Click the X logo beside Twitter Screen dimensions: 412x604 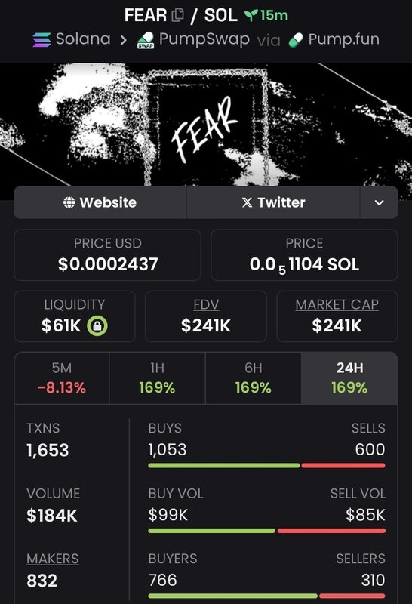click(248, 202)
